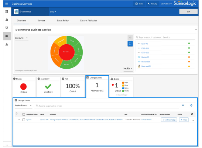Open the Health metric dropdown
Image resolution: width=202 pixels, height=148 pixels.
128,68
